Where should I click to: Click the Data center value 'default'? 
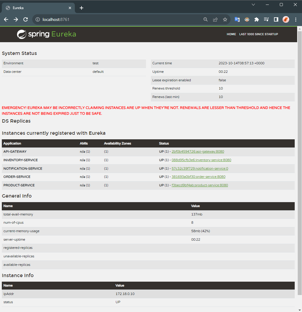(98, 72)
